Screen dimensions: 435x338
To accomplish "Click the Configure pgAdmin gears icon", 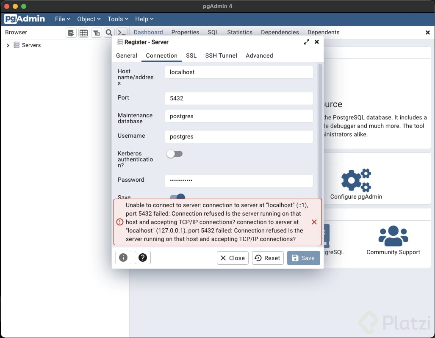I will pyautogui.click(x=356, y=180).
